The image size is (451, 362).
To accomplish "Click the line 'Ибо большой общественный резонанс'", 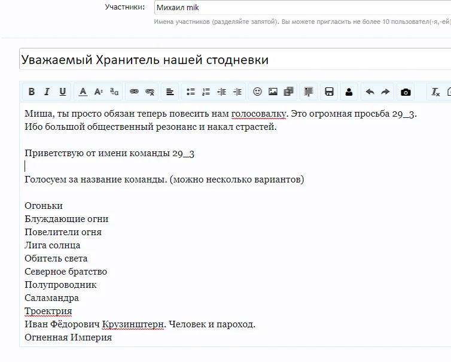I will point(150,127).
